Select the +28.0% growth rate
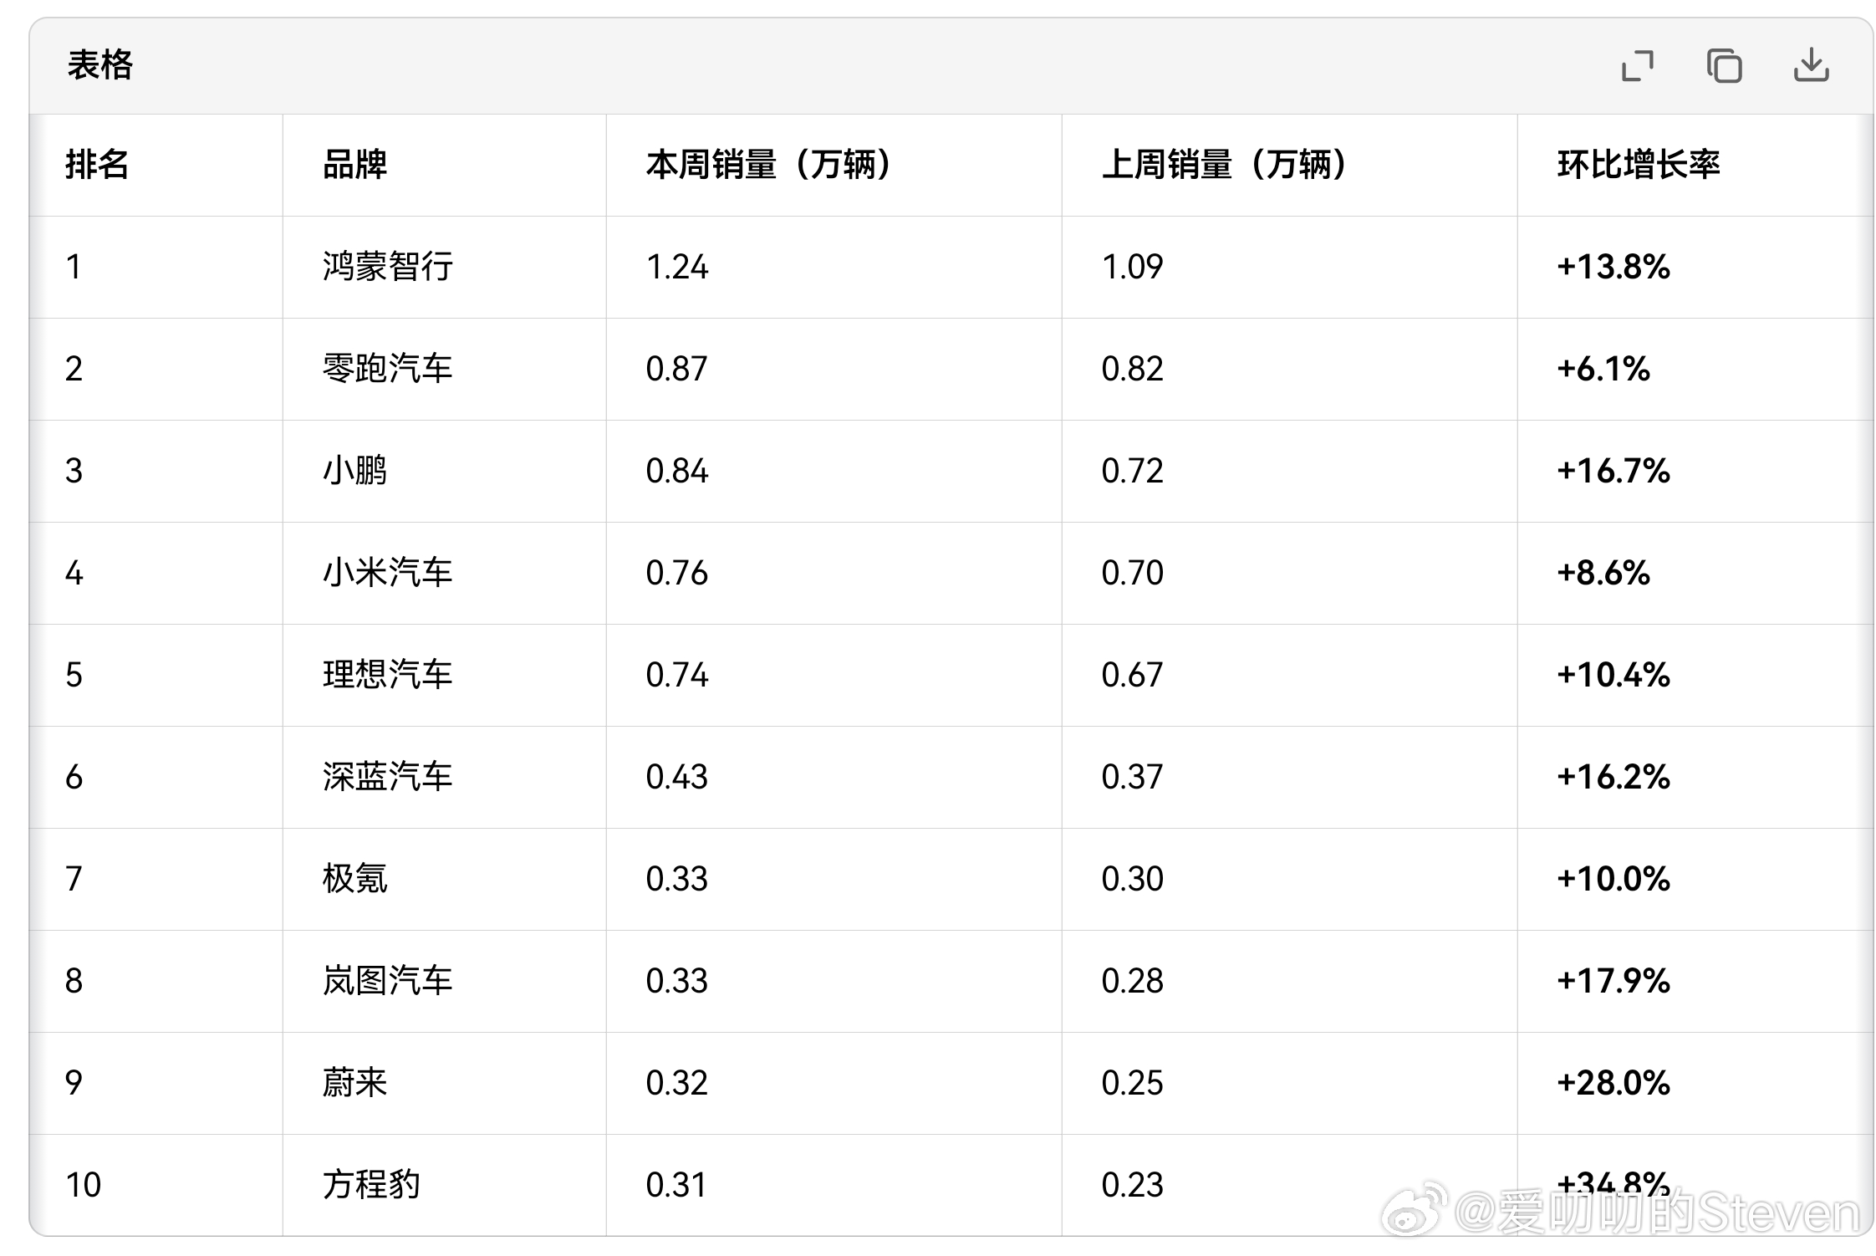This screenshot has height=1256, width=1876. (x=1613, y=1083)
